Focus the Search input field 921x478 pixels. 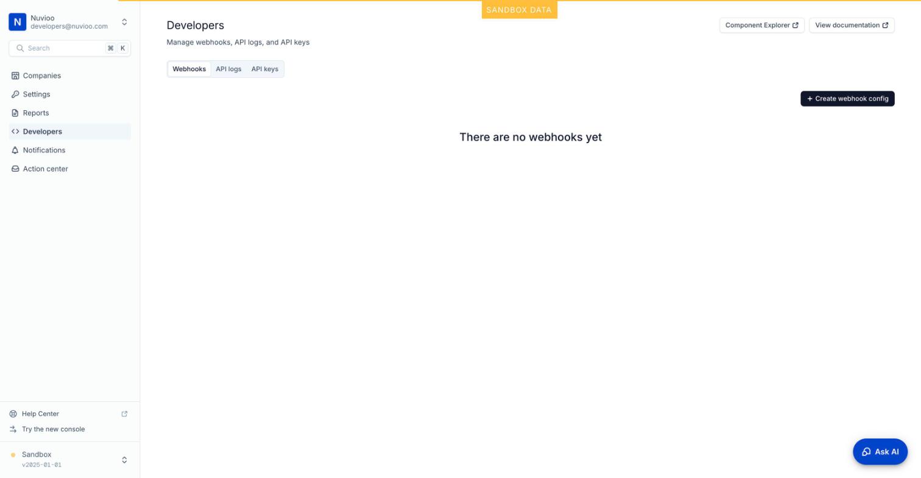pos(70,48)
